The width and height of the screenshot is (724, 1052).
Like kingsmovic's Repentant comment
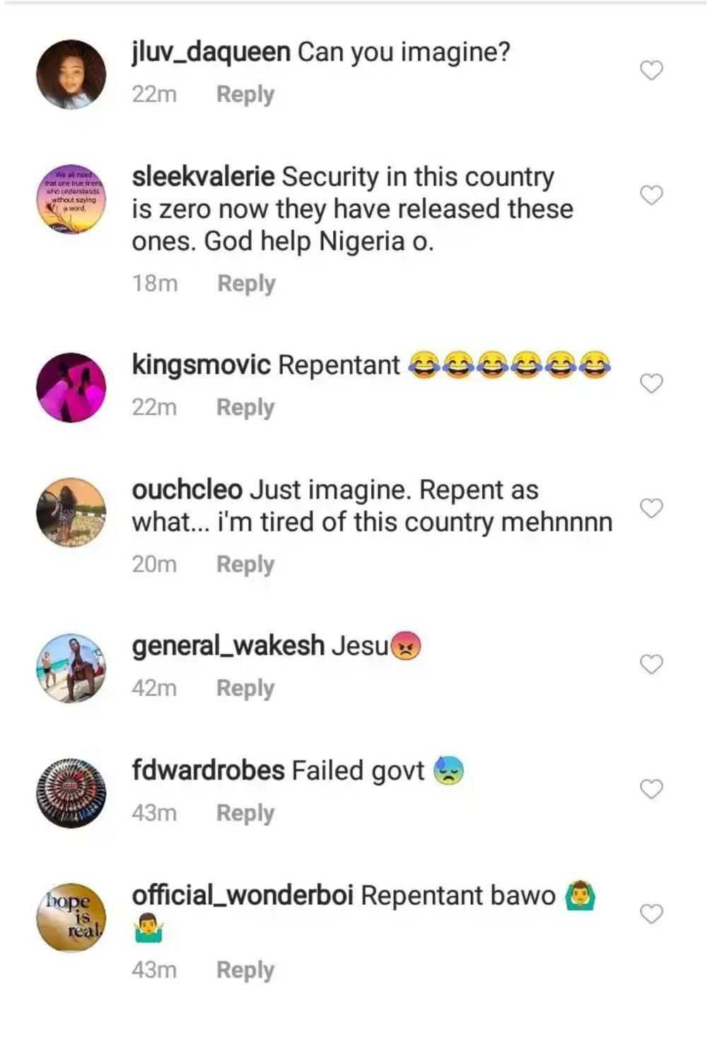(x=651, y=382)
